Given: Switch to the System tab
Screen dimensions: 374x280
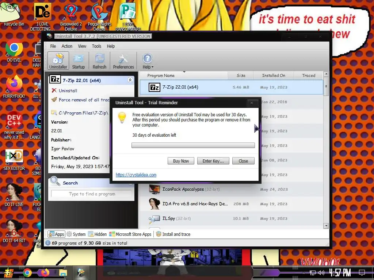Looking at the screenshot, I should coord(76,234).
